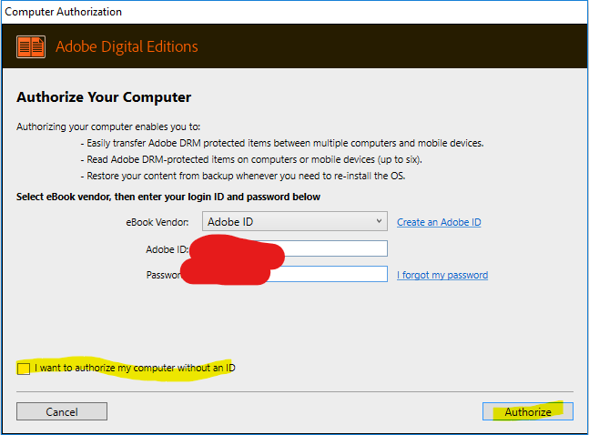Click the Adobe Digital Editions book icon
This screenshot has height=435, width=589.
pos(32,47)
